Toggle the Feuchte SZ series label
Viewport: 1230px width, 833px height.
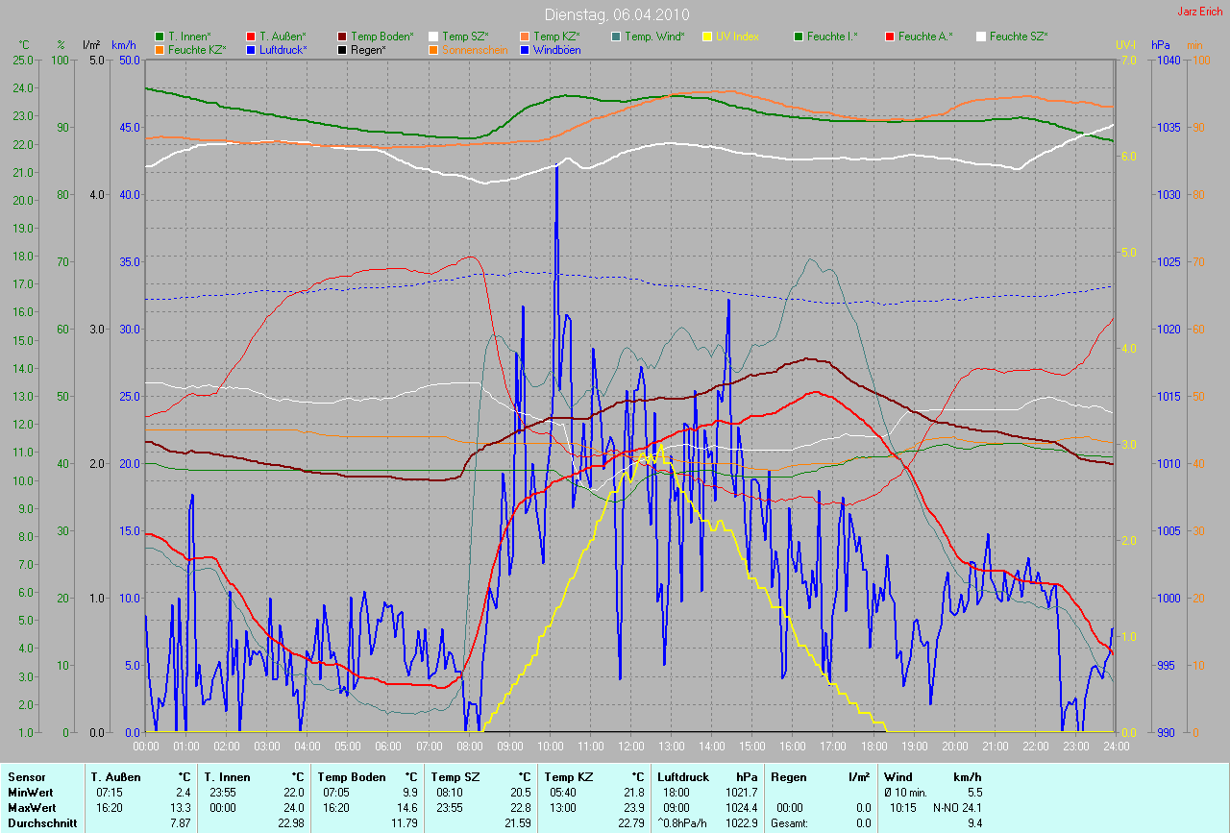1018,37
